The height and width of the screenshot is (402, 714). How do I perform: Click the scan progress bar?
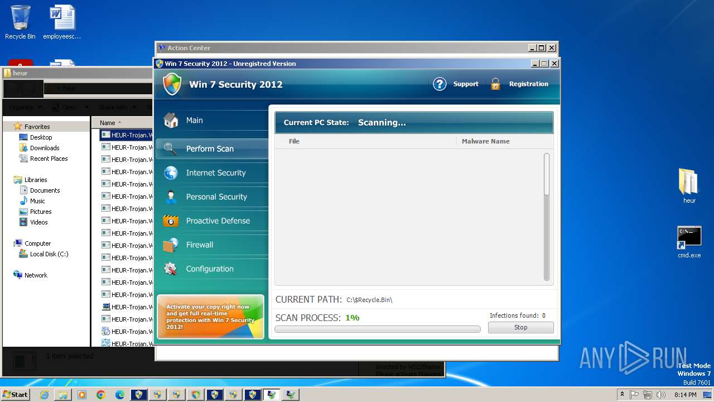378,329
